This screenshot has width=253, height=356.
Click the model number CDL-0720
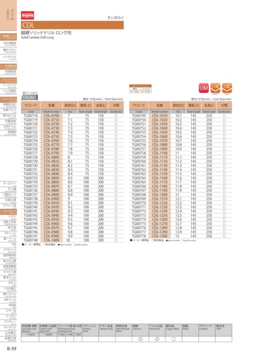point(52,124)
